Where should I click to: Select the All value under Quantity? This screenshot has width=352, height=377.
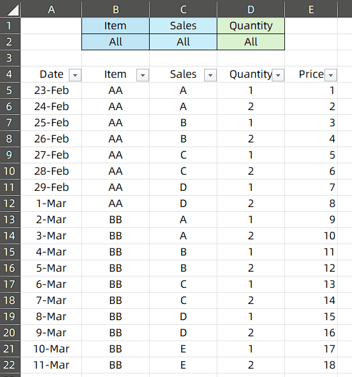tap(251, 42)
